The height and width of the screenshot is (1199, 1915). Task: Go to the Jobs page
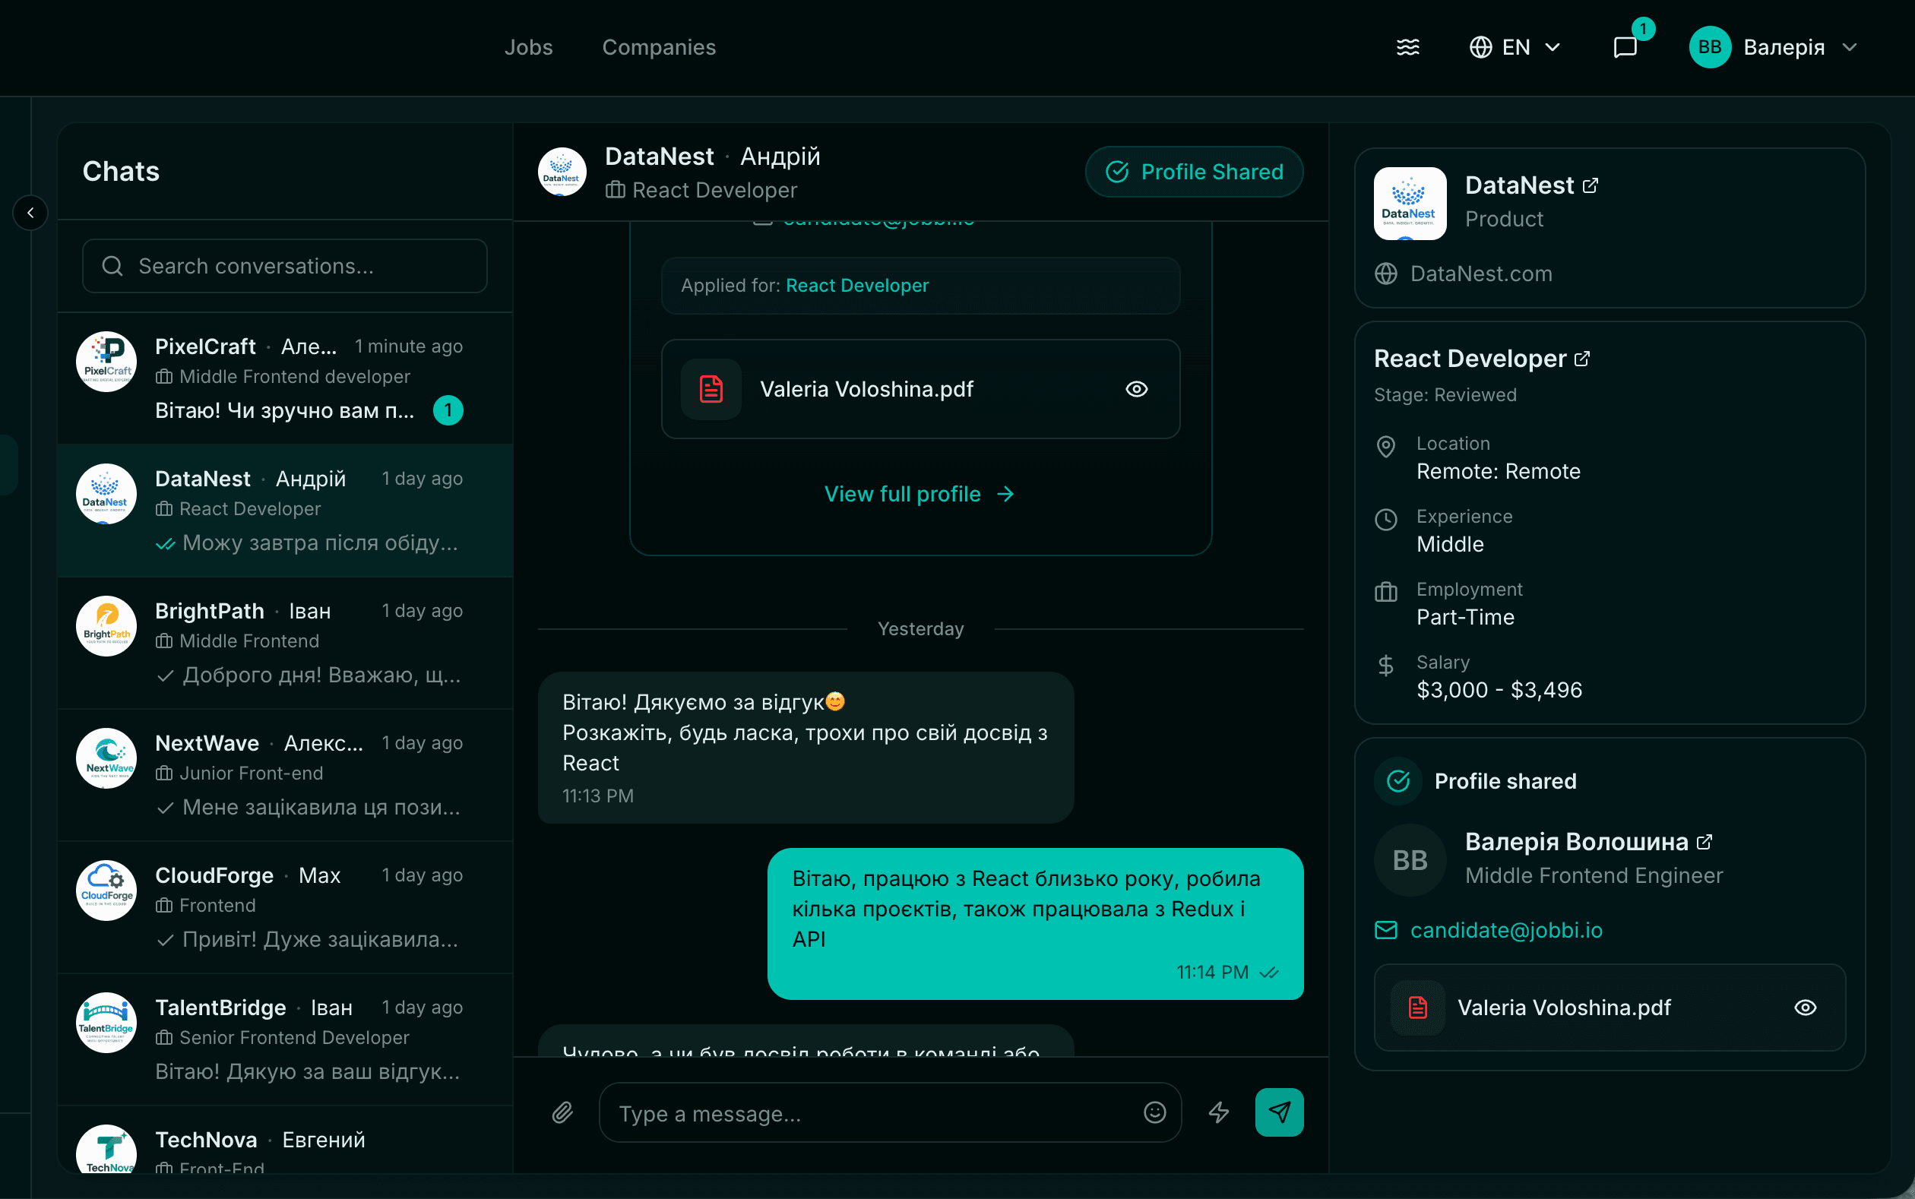pos(528,48)
